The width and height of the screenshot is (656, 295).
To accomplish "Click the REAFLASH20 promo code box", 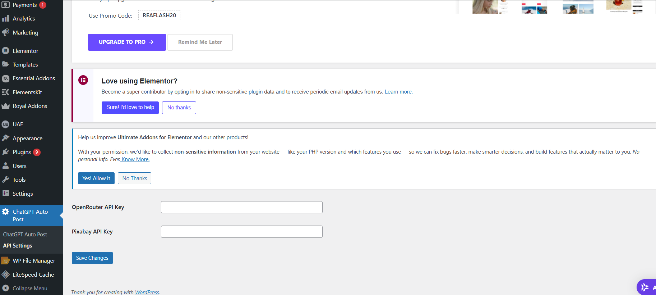I will pyautogui.click(x=159, y=15).
